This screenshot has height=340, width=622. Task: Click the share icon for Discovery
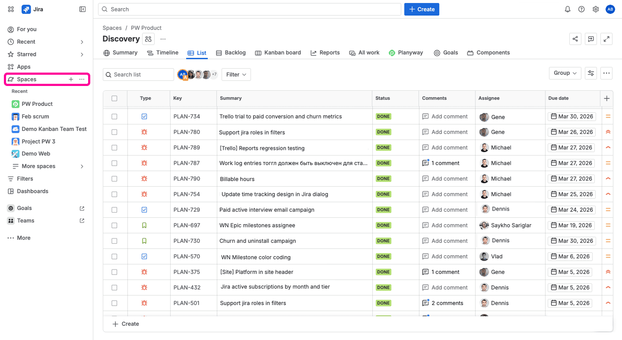tap(575, 39)
